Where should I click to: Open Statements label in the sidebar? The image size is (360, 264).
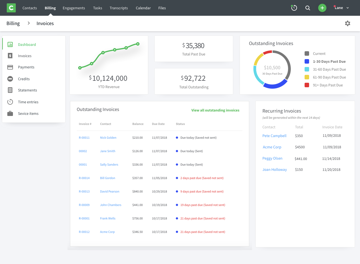pos(28,90)
